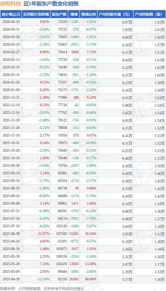This screenshot has height=291, width=166.
Task: Click the 近1年股东户数变化明细 heading
Action: click(x=51, y=4)
